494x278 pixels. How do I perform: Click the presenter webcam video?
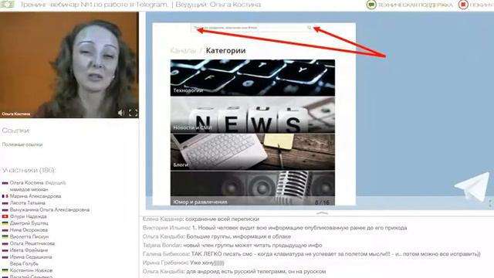69,65
